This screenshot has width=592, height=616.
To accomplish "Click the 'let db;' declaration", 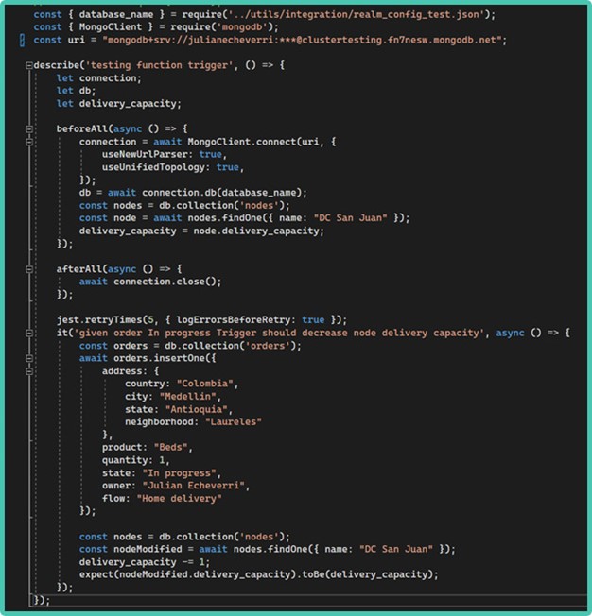I will tap(76, 91).
